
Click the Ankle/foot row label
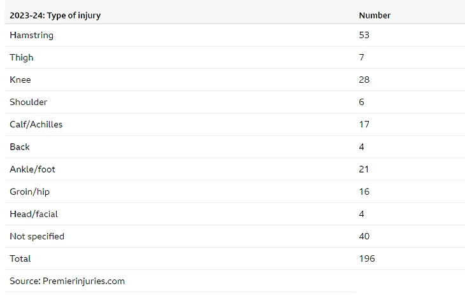(32, 169)
